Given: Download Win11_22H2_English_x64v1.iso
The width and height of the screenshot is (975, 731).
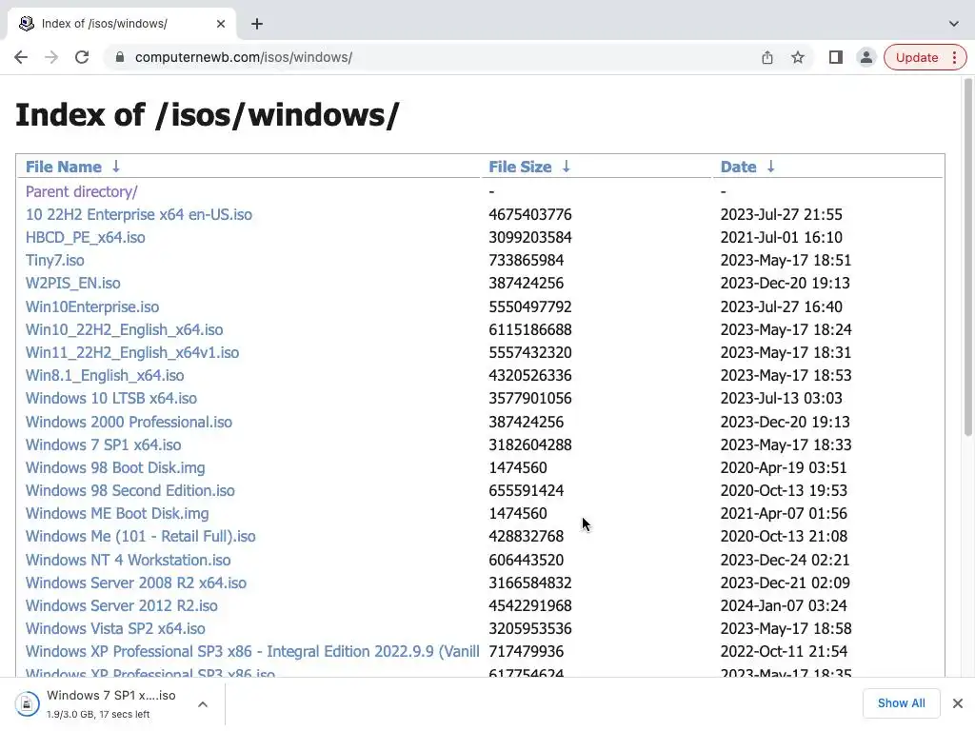Looking at the screenshot, I should click(x=131, y=352).
